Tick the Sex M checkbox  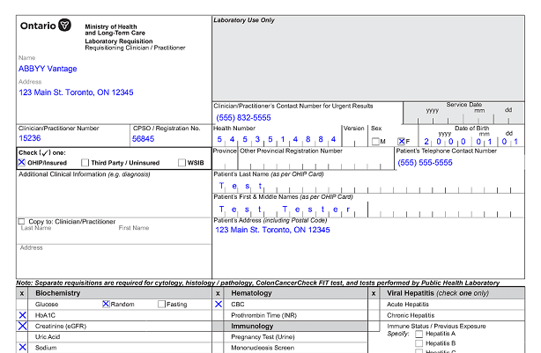click(x=375, y=142)
